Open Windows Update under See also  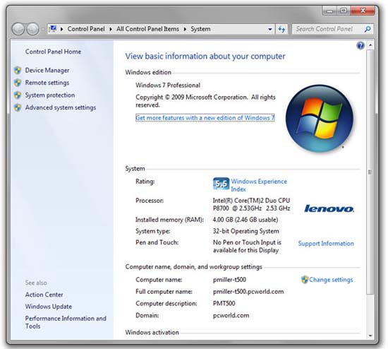[49, 307]
